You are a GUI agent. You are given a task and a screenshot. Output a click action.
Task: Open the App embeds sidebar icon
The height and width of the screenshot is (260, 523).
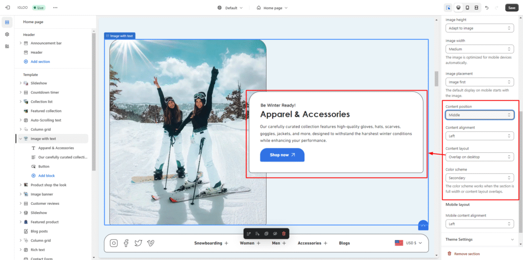7,46
